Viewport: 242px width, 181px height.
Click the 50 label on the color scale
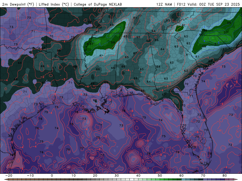tap(160, 176)
